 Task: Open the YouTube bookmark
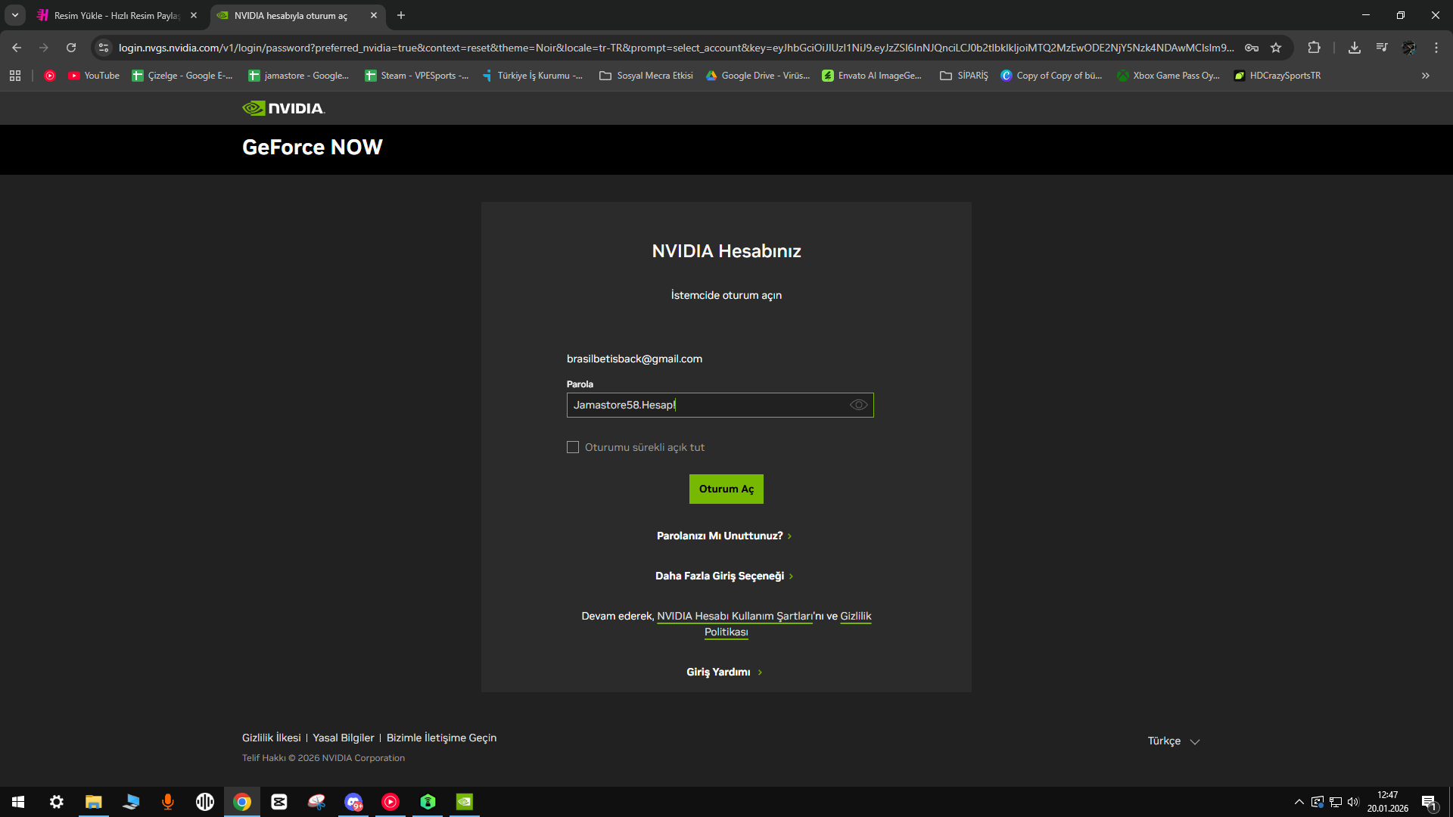[94, 76]
